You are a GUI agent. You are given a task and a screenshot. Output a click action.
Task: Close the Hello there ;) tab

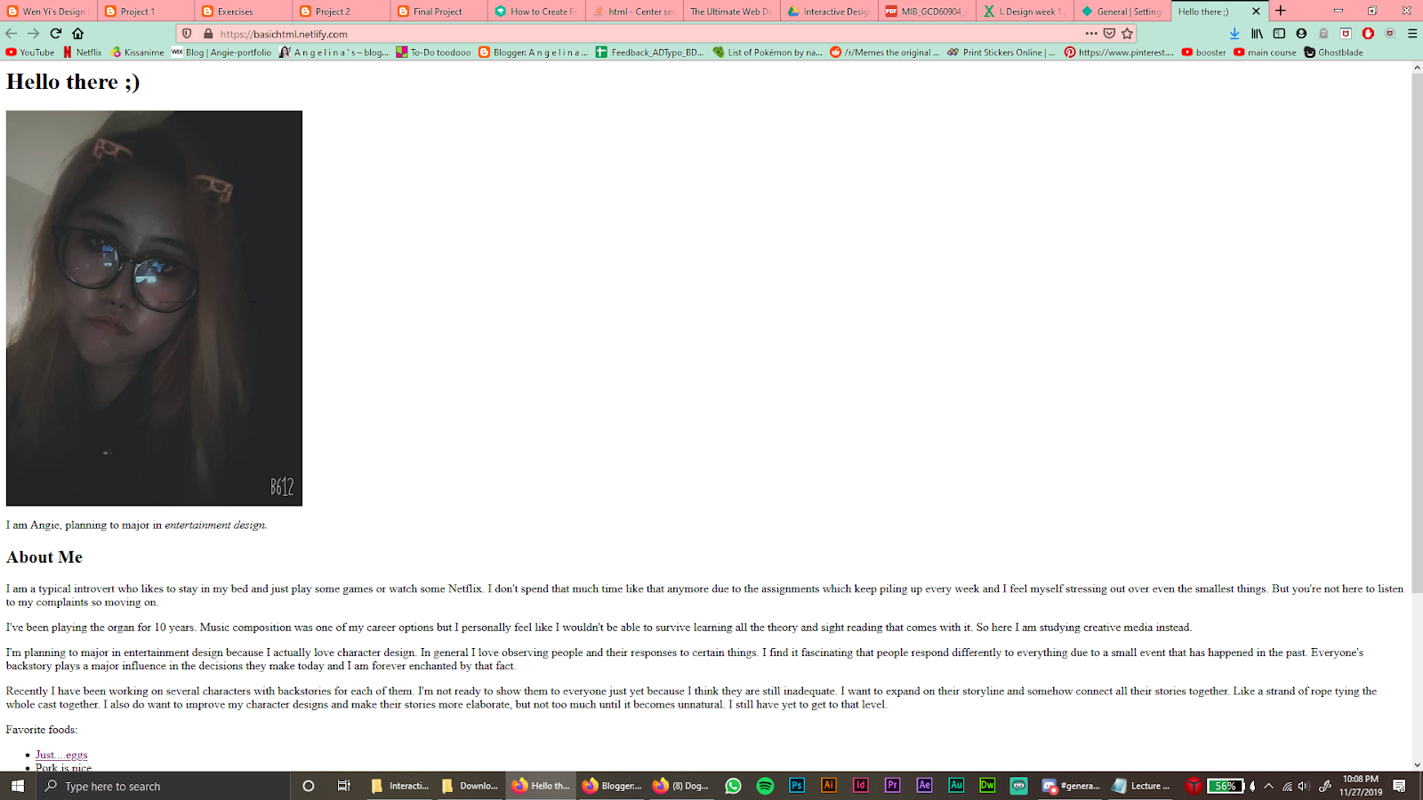click(1256, 12)
